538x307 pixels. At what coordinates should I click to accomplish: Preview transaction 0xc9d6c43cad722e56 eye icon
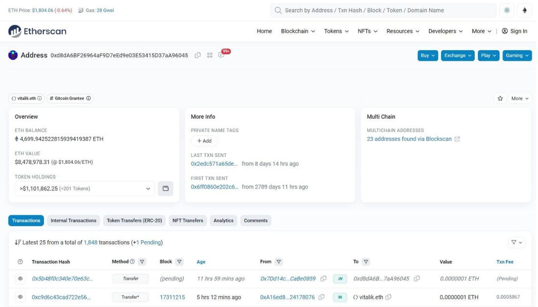click(20, 297)
